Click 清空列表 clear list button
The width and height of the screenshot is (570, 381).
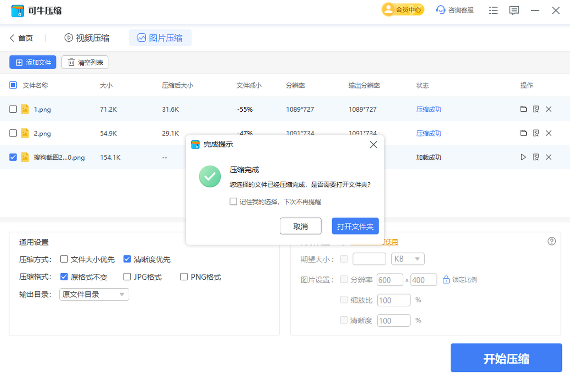[85, 62]
